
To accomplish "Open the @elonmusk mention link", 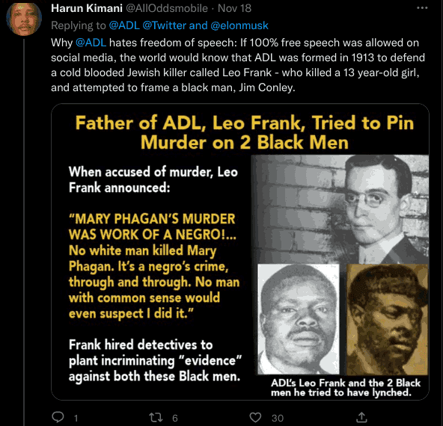I will 239,25.
